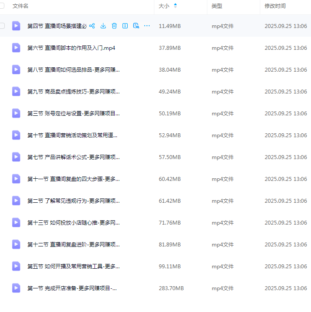Click the 文件名 column header
This screenshot has height=312, width=311.
(x=20, y=6)
